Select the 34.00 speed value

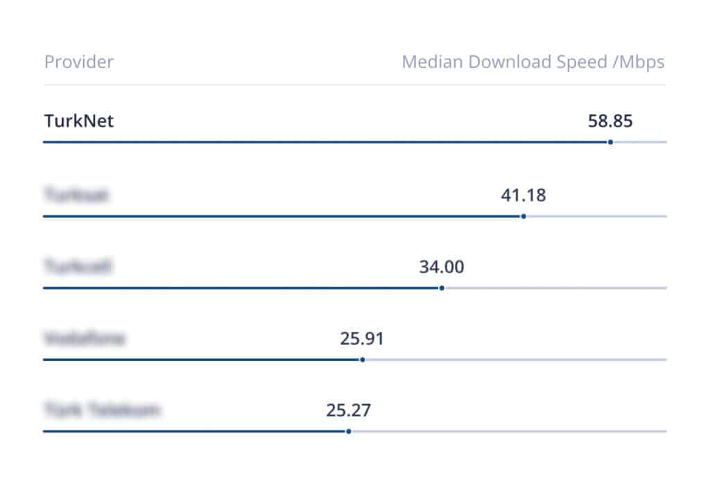point(442,267)
